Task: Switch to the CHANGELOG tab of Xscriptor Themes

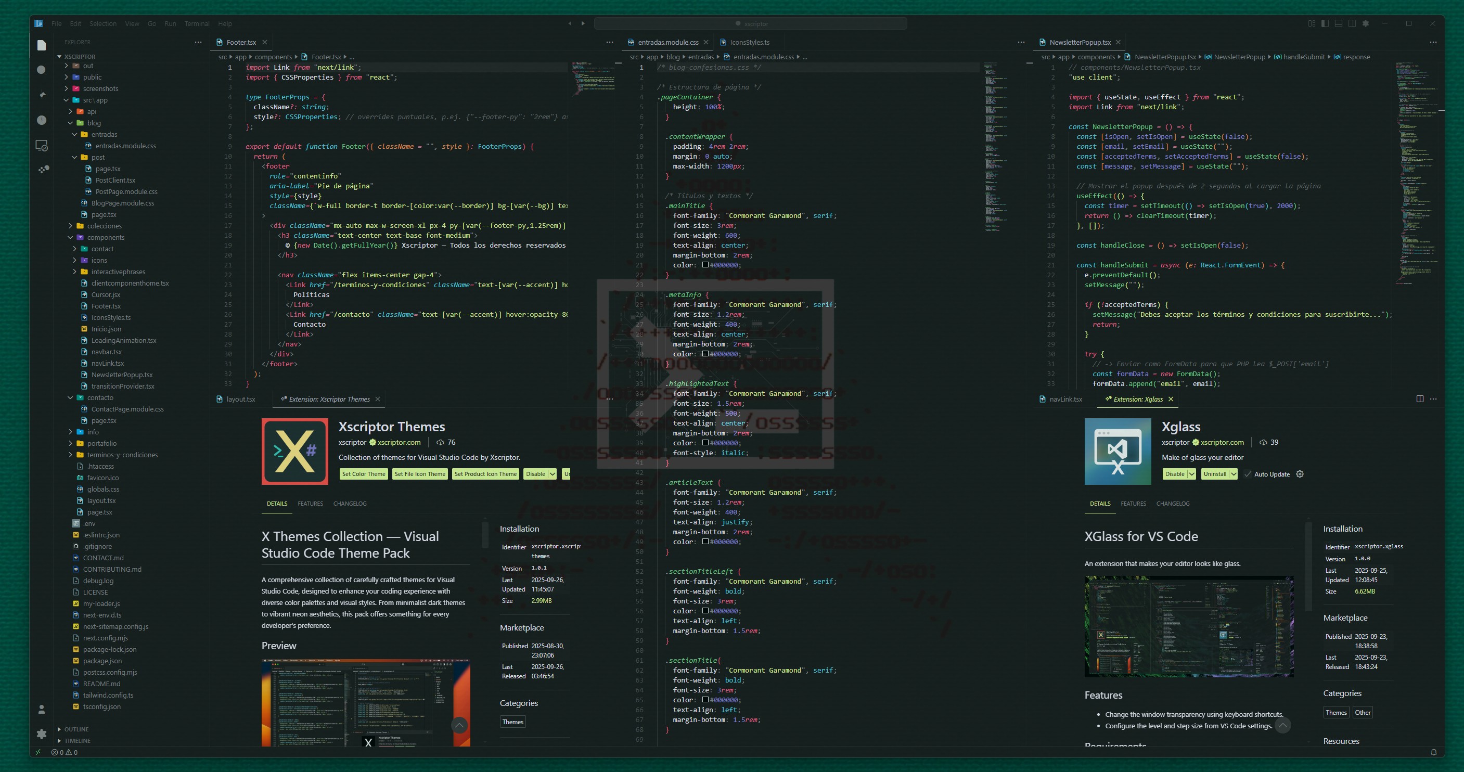Action: pos(350,504)
